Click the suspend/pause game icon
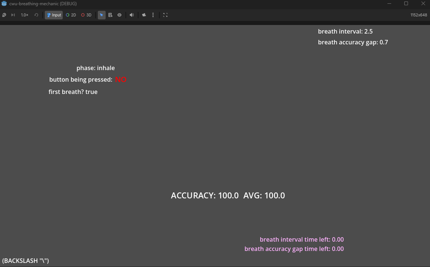The height and width of the screenshot is (267, 430). (4, 15)
